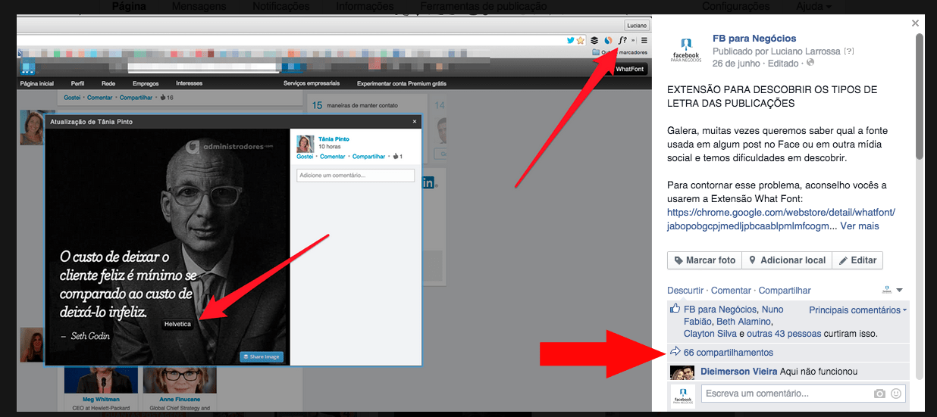Screen dimensions: 937x417
Task: Click the page avatar beside comment box
Action: coord(683,397)
